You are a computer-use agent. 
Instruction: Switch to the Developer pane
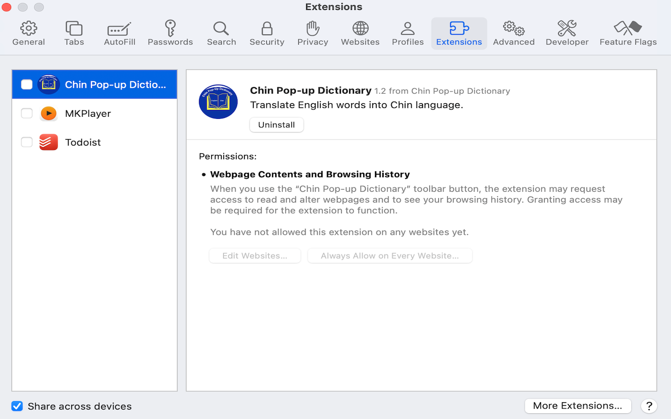coord(567,34)
